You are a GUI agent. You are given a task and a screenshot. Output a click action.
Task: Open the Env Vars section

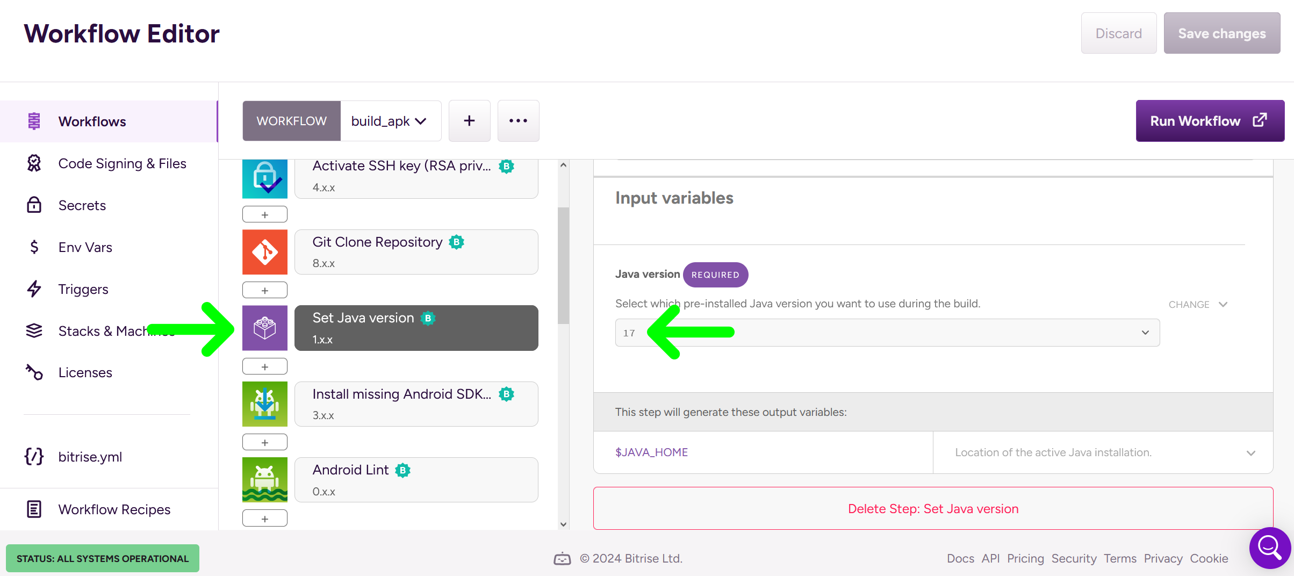[x=85, y=247]
